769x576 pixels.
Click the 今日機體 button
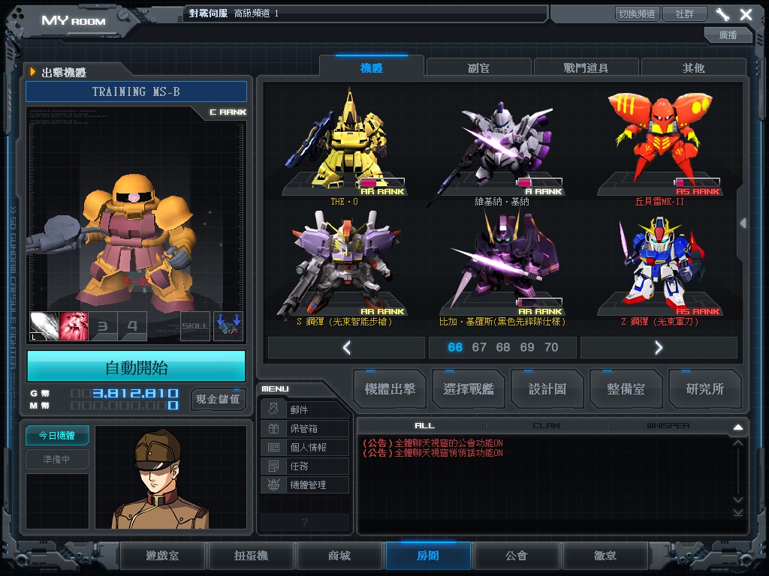tap(57, 435)
